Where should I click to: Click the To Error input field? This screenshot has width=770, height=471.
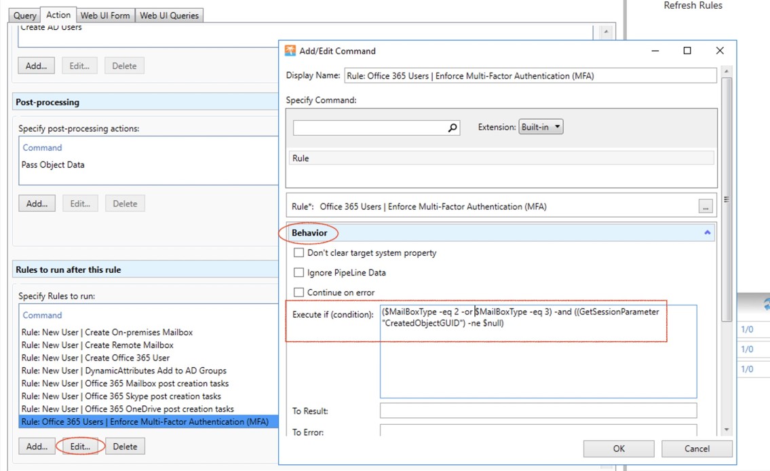click(x=538, y=431)
